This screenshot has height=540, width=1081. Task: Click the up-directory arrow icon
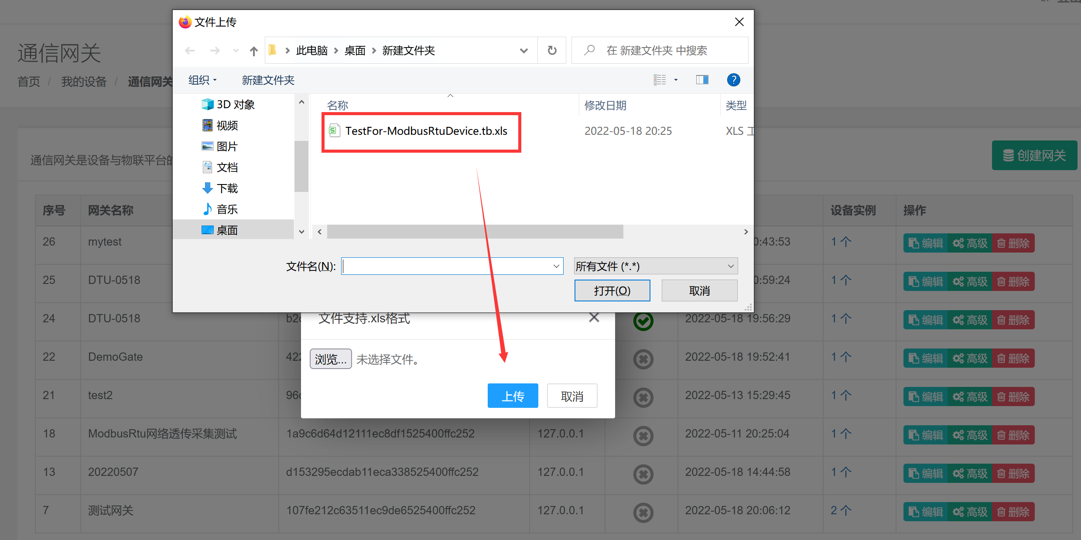point(254,51)
